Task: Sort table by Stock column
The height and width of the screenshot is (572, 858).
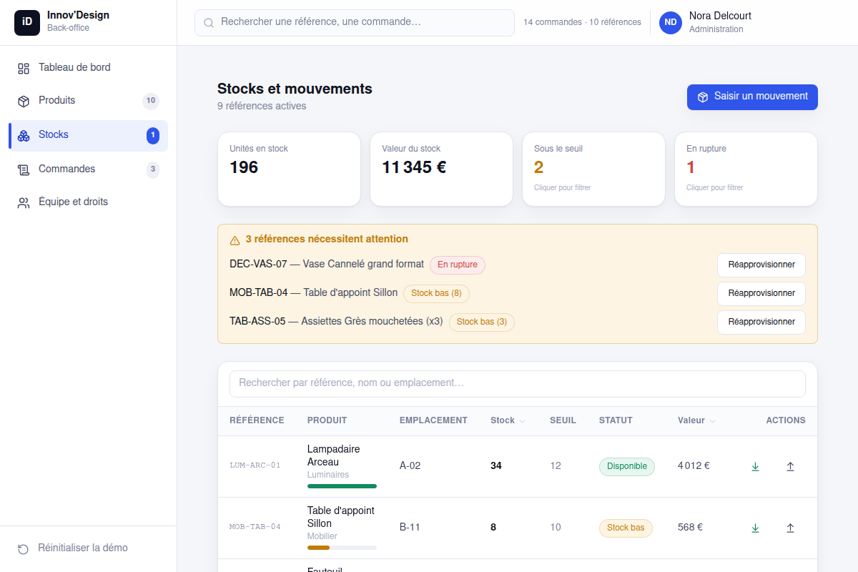Action: click(508, 420)
